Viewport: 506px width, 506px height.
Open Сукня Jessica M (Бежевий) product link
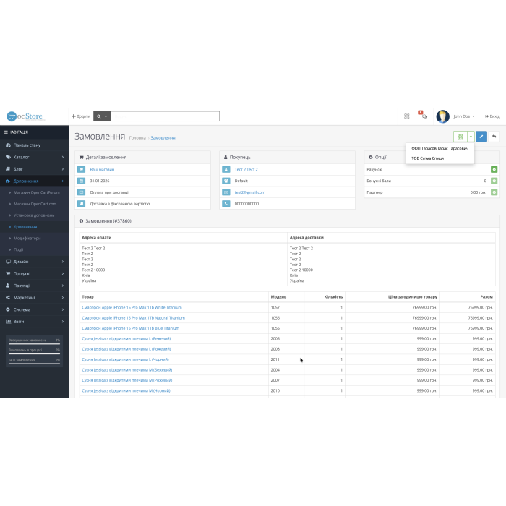click(x=127, y=370)
